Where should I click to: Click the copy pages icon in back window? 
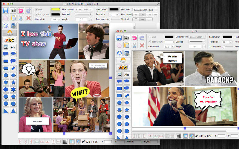click(x=5, y=18)
